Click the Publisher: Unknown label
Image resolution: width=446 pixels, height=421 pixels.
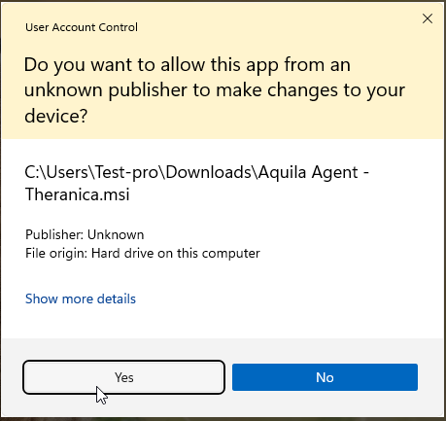[x=85, y=234]
